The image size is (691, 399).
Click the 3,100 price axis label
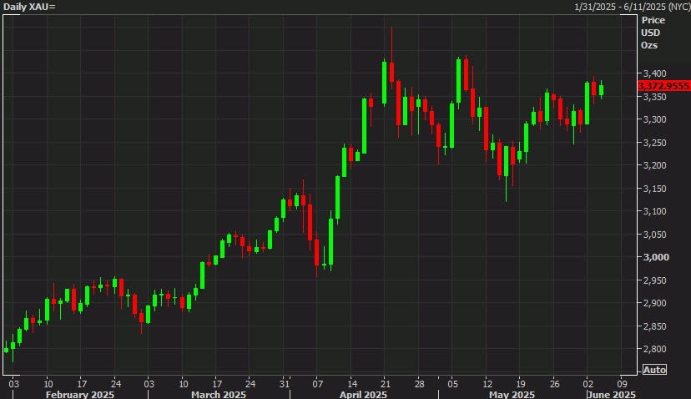[654, 211]
